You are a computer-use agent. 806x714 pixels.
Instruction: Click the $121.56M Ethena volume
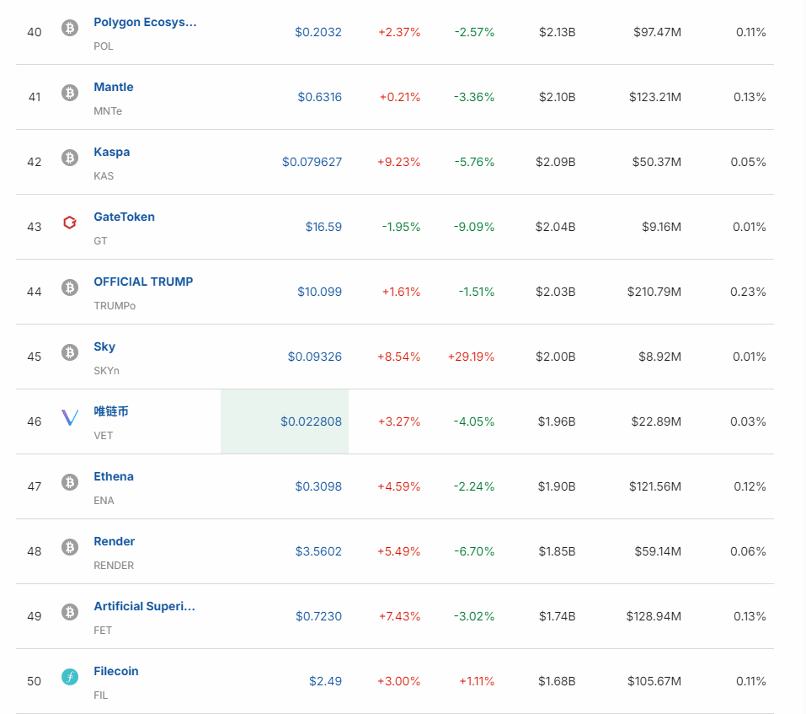click(655, 486)
